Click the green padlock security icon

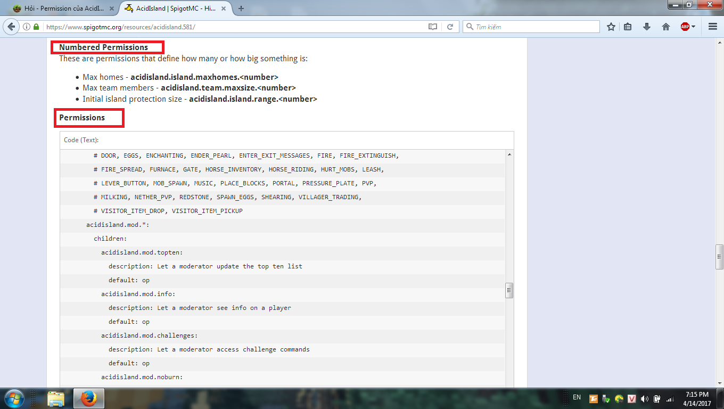(x=36, y=27)
